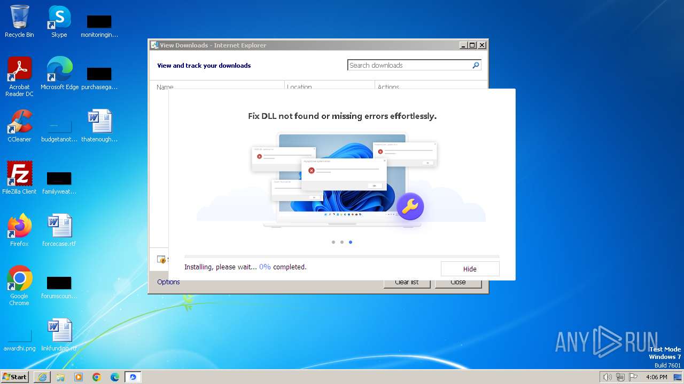The width and height of the screenshot is (684, 384).
Task: Open Options link in View Downloads
Action: [x=168, y=282]
